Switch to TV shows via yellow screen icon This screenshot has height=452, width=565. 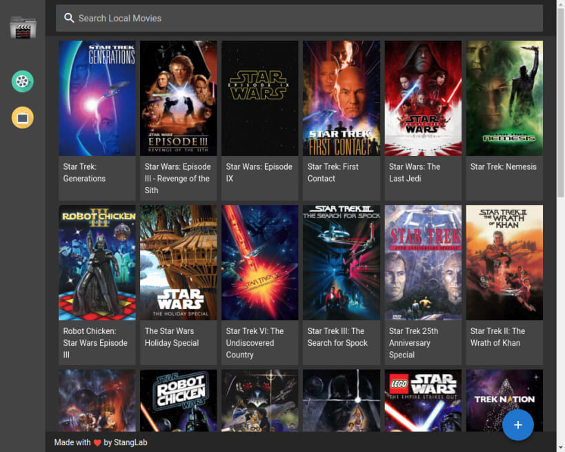[x=22, y=117]
